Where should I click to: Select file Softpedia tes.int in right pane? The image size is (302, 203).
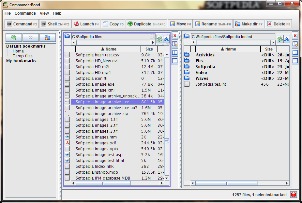click(210, 84)
